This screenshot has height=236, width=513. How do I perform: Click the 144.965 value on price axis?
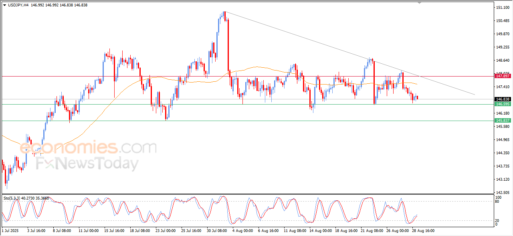click(x=503, y=140)
